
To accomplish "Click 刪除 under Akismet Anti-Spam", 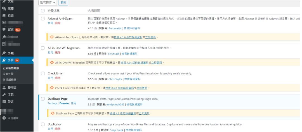I will (58, 23).
